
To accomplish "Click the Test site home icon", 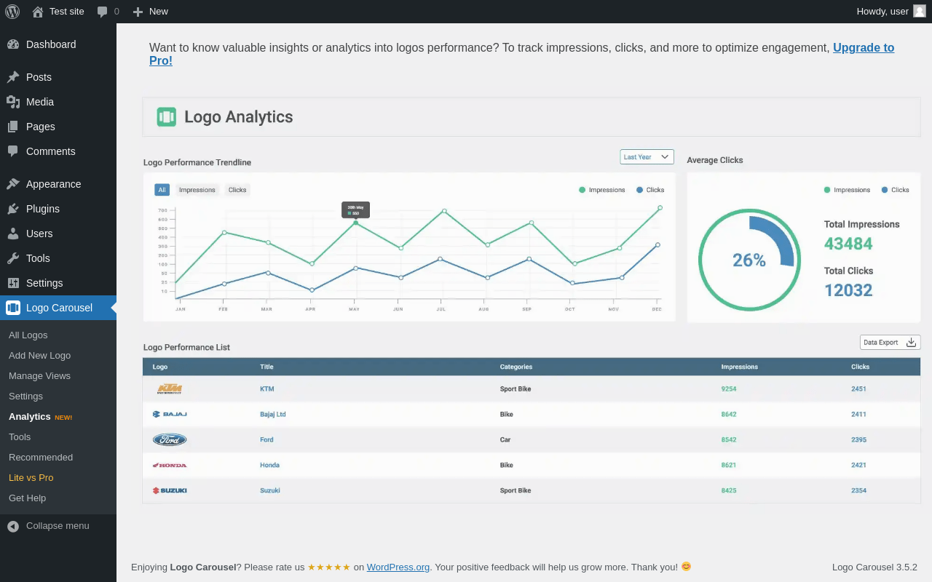I will click(x=38, y=12).
